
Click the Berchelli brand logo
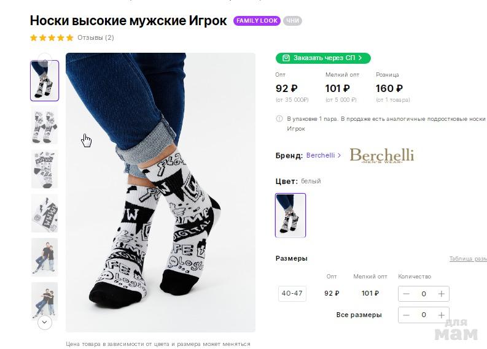coord(381,155)
